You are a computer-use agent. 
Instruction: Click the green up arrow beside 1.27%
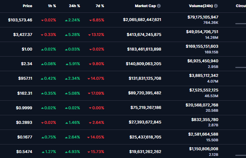click(x=42, y=152)
